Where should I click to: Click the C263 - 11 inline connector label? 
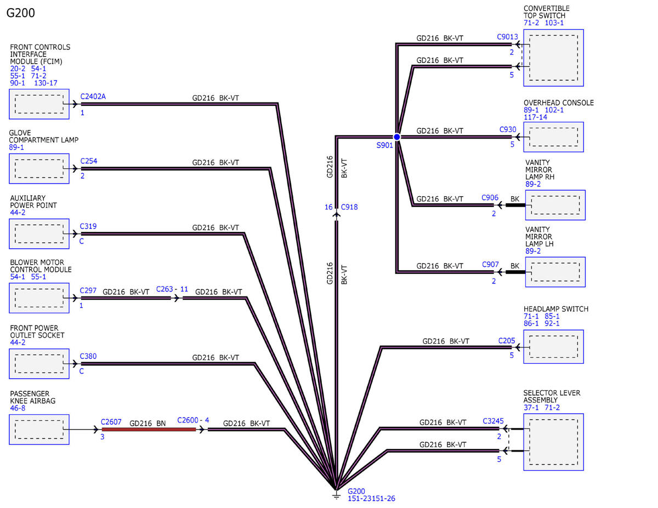point(172,289)
